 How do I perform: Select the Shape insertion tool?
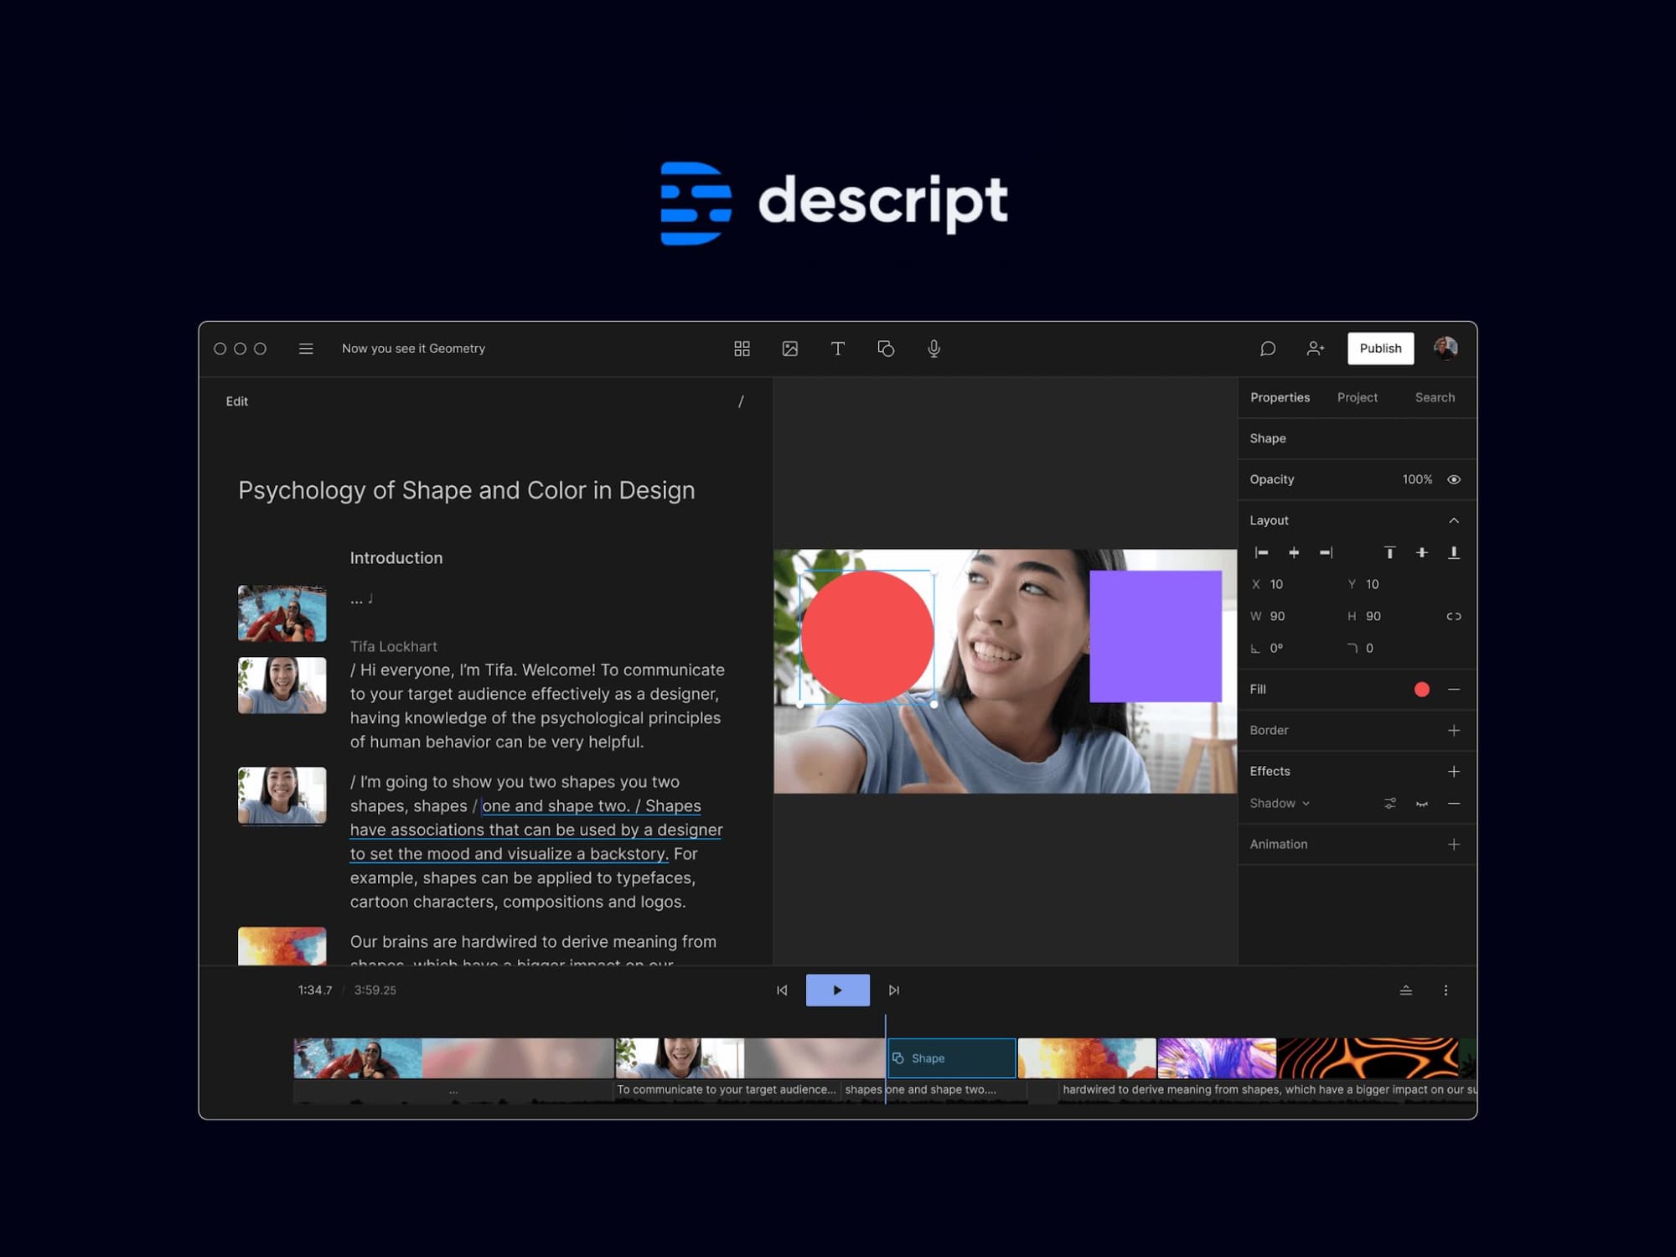[887, 349]
